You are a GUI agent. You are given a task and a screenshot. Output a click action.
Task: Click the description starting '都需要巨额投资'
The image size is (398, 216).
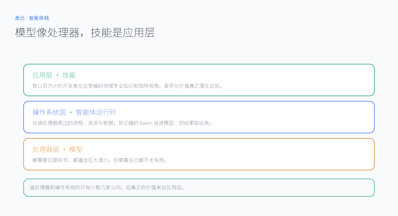pos(100,160)
